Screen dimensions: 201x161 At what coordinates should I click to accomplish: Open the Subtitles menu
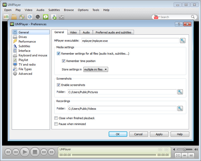(x=54, y=10)
